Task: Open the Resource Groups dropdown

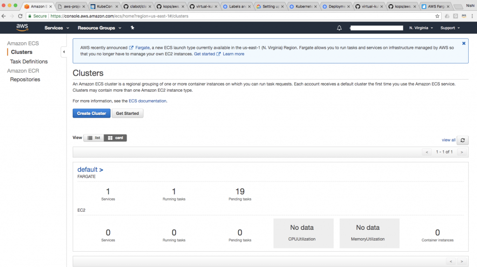Action: 100,28
